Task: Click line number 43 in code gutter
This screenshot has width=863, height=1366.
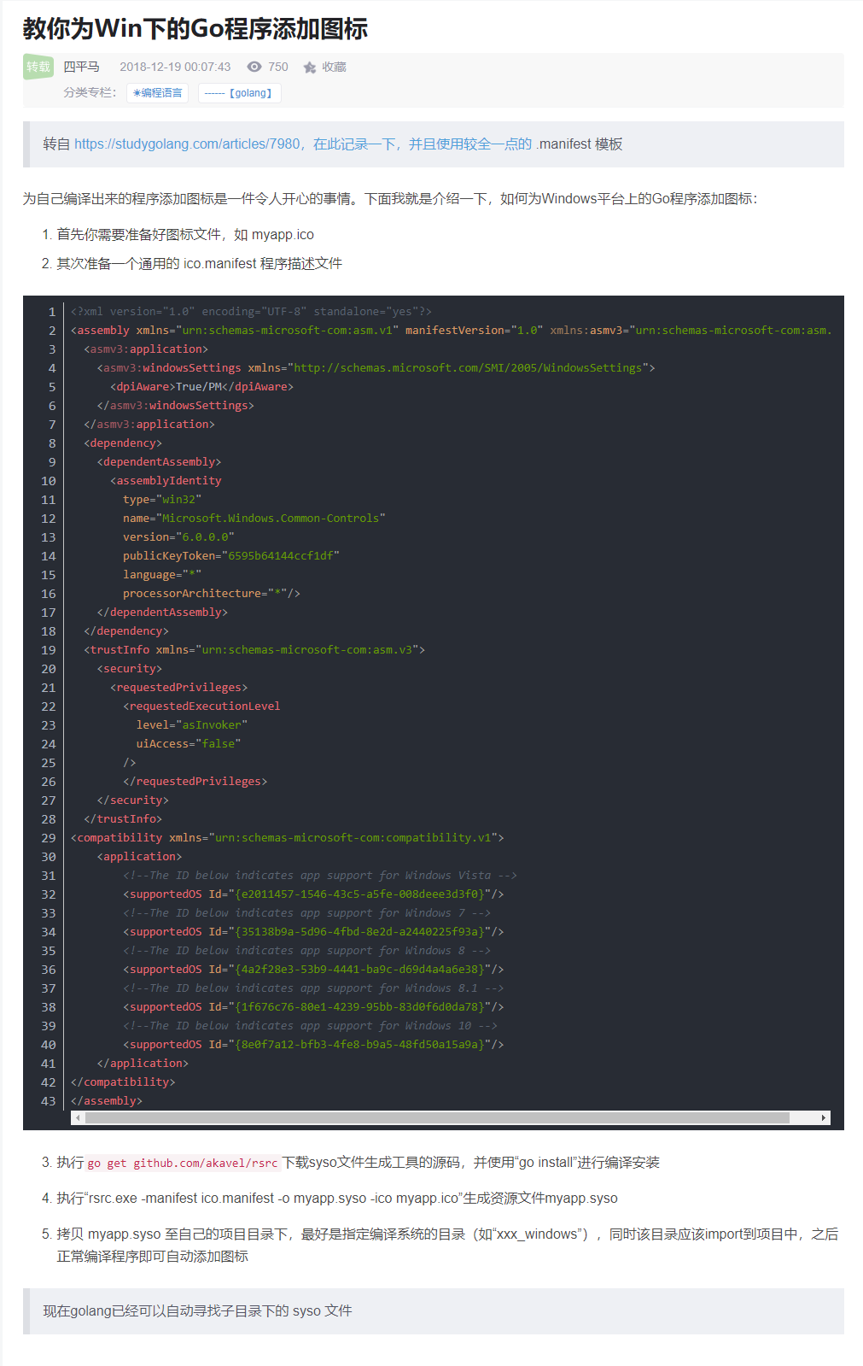Action: (49, 1101)
